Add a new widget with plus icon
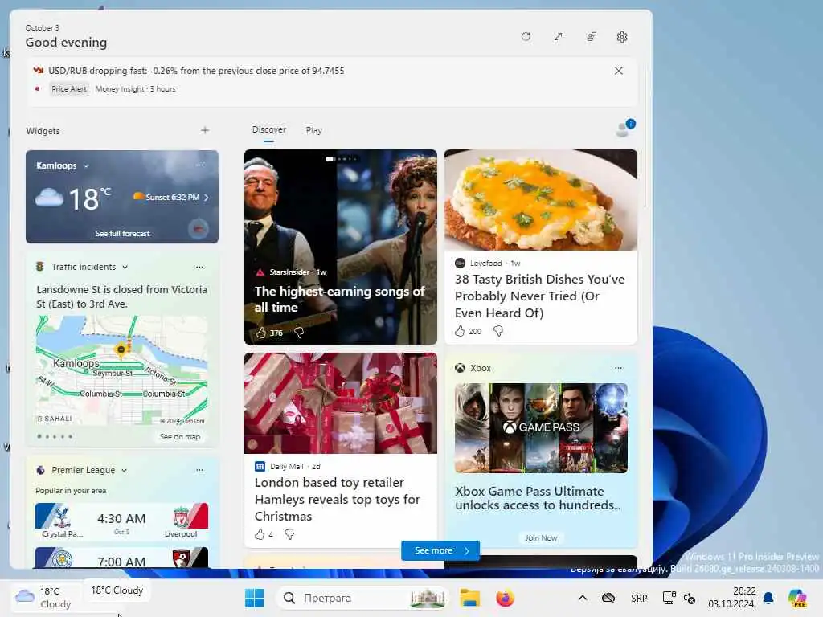This screenshot has height=617, width=823. pyautogui.click(x=205, y=130)
